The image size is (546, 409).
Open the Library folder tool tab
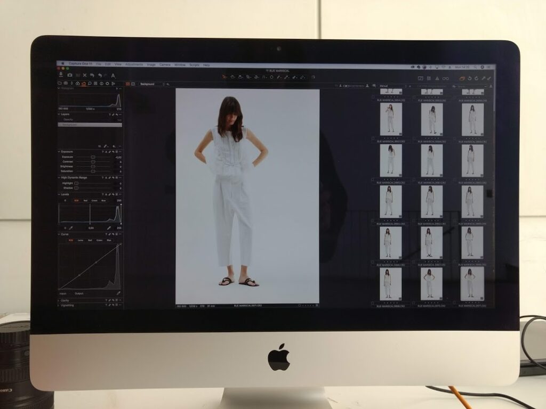[x=60, y=84]
